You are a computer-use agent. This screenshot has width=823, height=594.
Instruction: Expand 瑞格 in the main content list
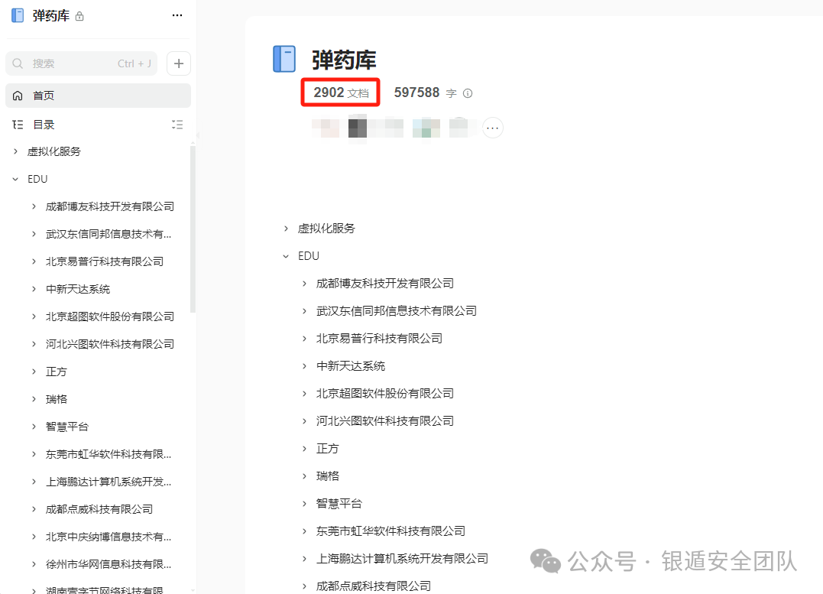[304, 476]
